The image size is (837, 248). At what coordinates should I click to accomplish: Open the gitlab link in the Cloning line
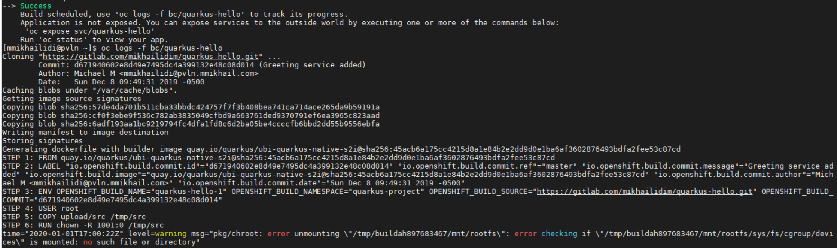pos(150,57)
